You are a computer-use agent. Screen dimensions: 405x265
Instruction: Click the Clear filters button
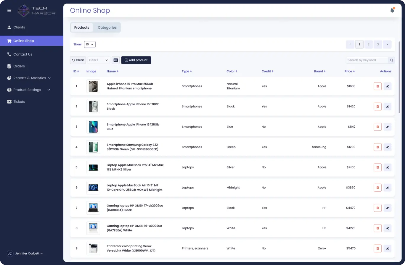[78, 60]
